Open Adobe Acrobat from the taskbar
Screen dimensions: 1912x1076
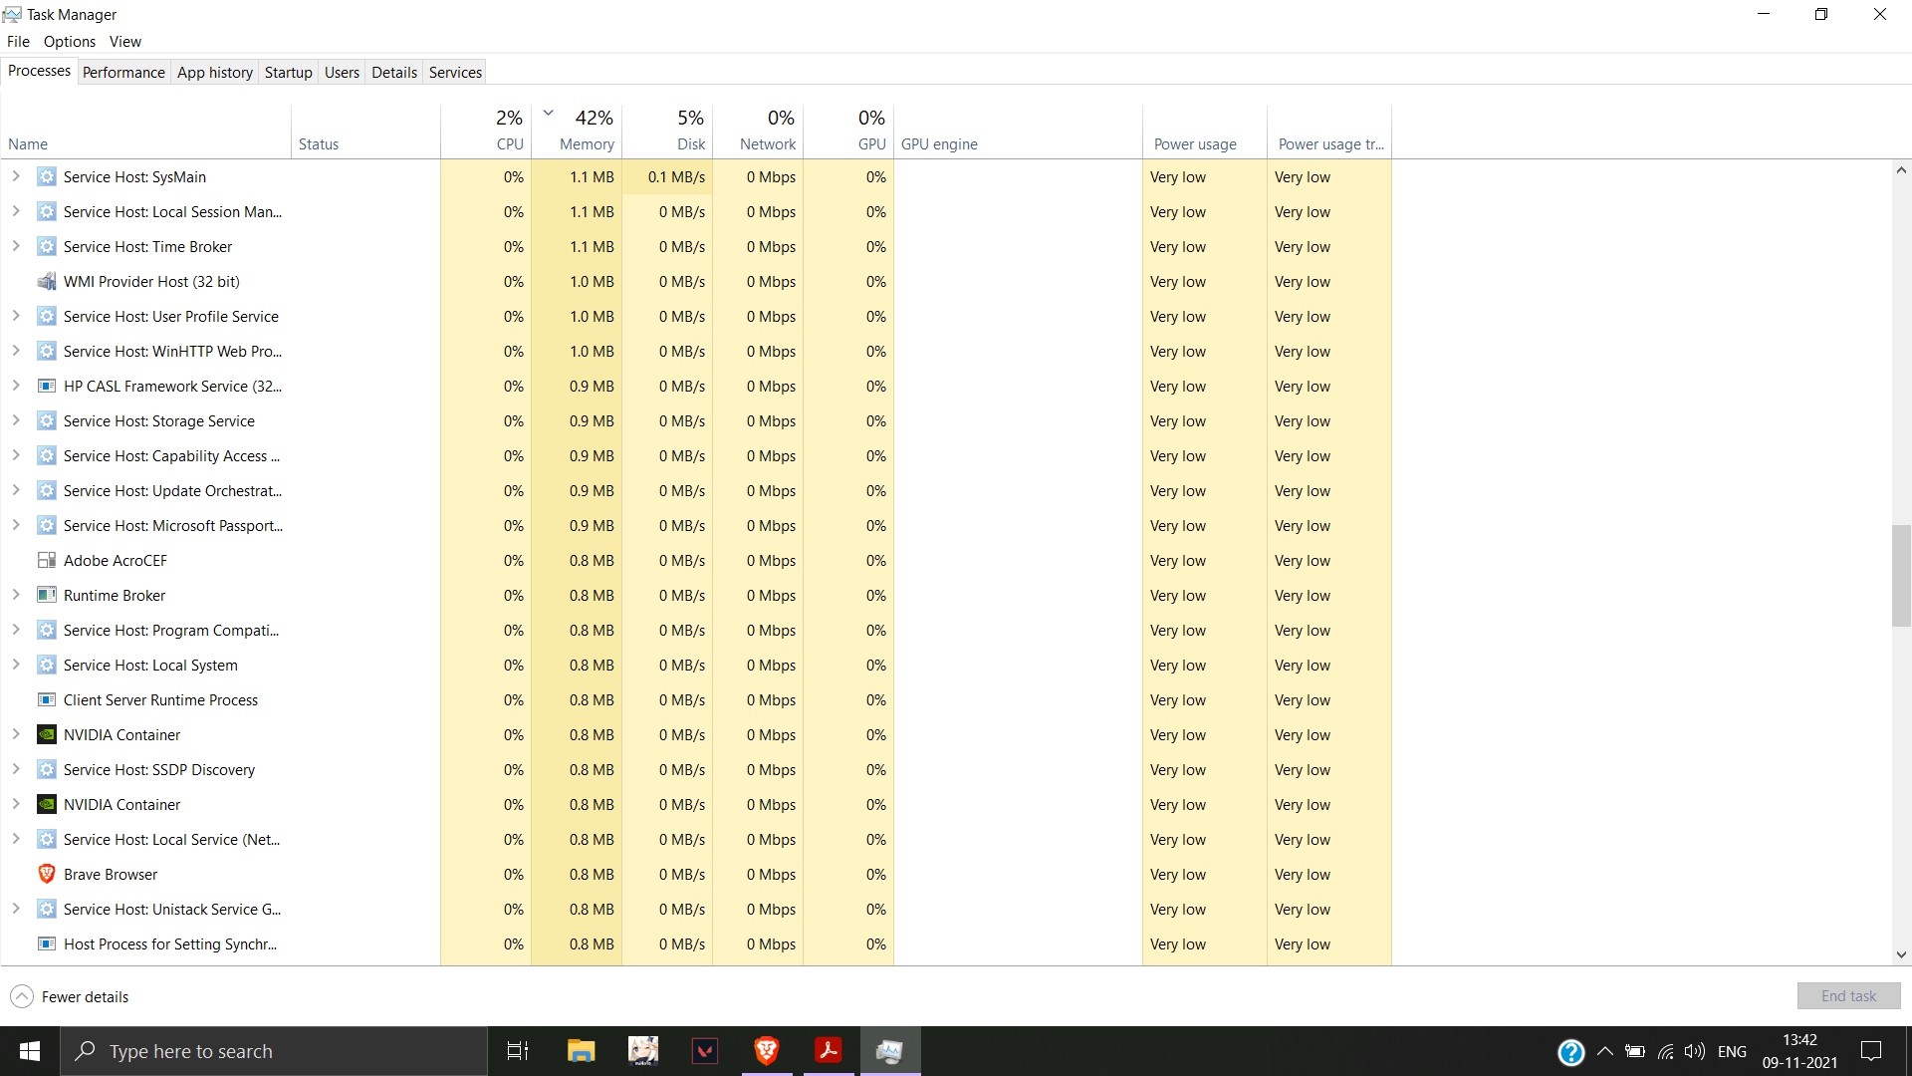tap(828, 1051)
